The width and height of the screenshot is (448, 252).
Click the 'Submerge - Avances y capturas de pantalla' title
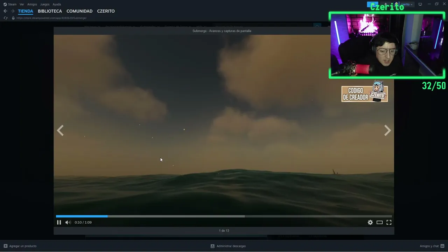[x=222, y=31]
